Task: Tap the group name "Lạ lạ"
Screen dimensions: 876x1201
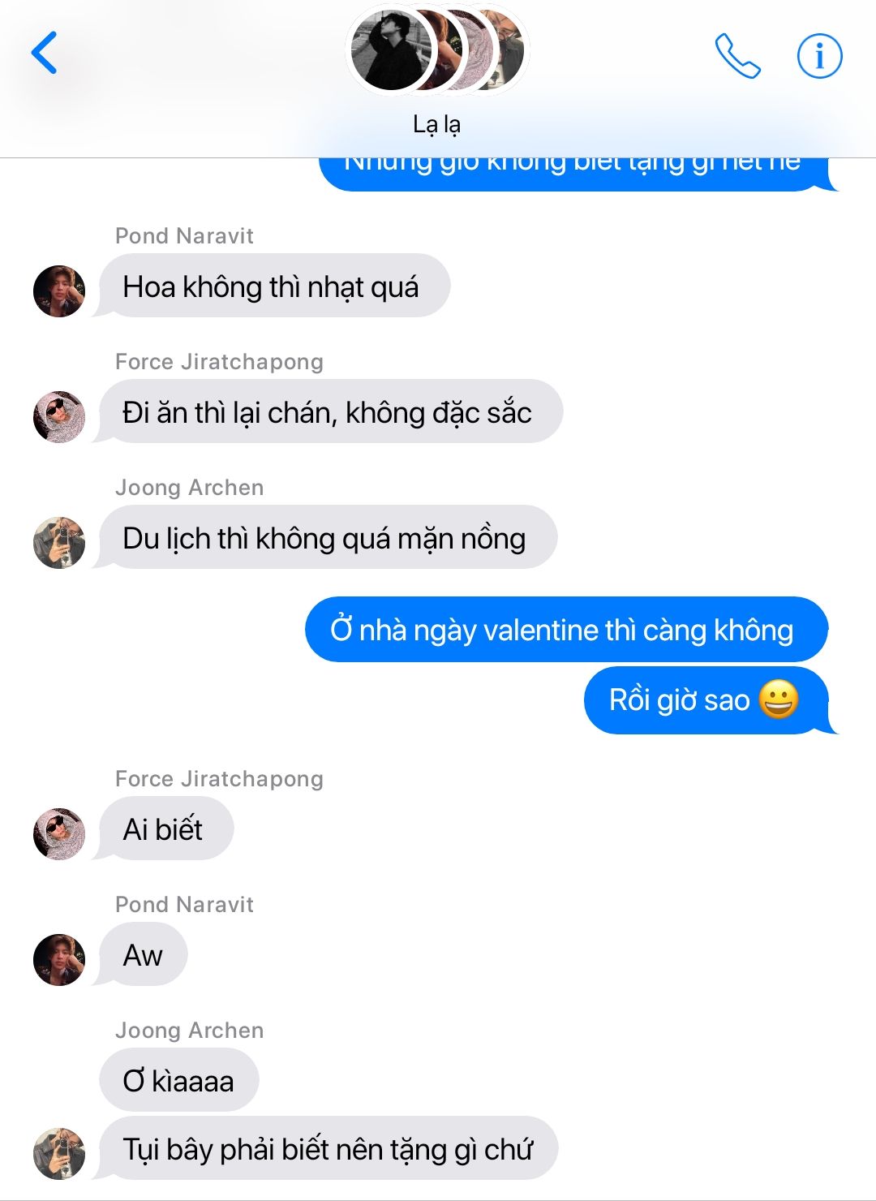Action: pos(437,124)
